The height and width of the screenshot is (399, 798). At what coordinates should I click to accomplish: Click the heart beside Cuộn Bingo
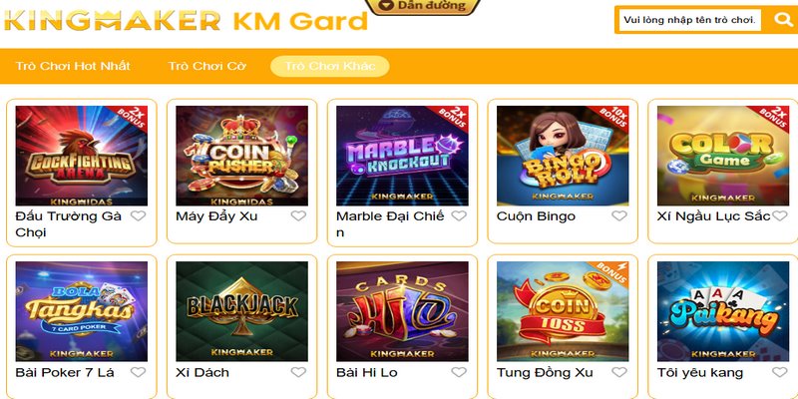click(x=618, y=215)
